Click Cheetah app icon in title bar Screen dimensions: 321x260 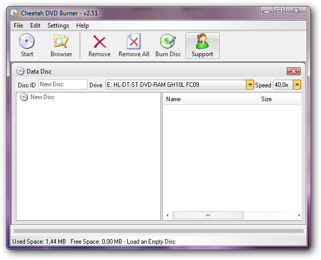point(14,13)
